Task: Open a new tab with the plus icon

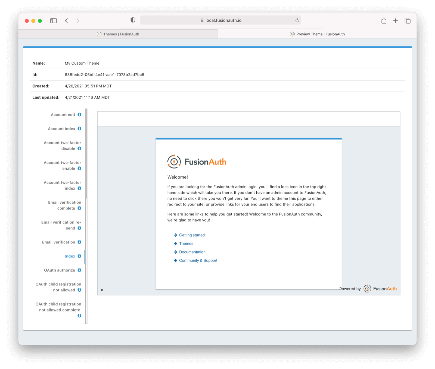Action: pos(396,21)
